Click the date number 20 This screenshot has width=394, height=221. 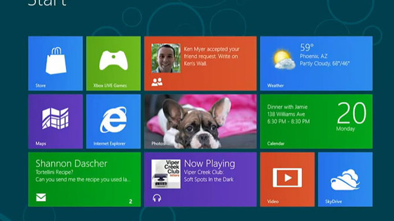(x=351, y=113)
